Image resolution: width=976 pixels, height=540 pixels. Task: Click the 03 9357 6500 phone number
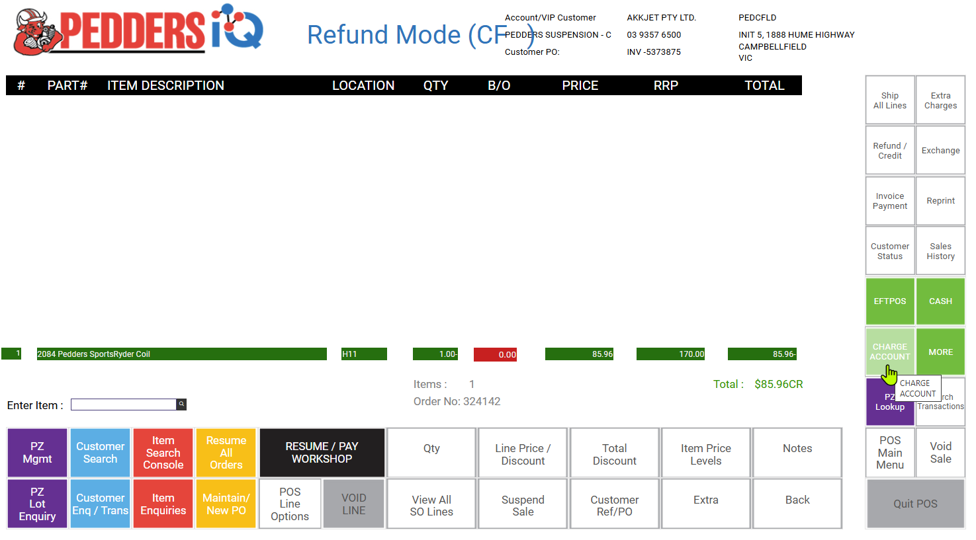pyautogui.click(x=654, y=34)
